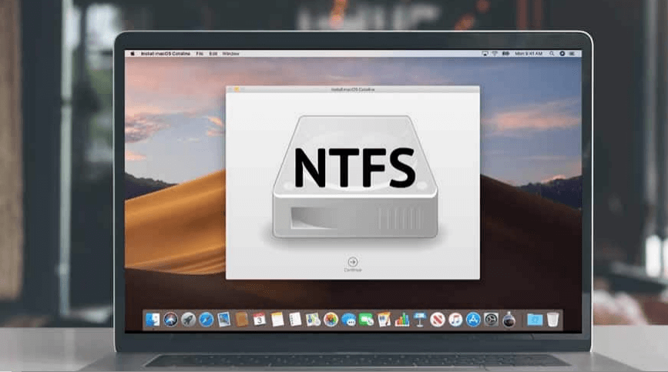This screenshot has width=668, height=372.
Task: Open Music app in the dock
Action: pos(455,319)
